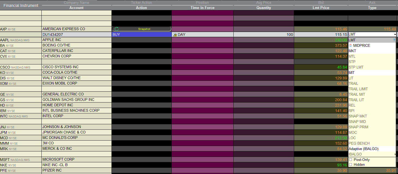Select the SNAP PRIM order type
The width and height of the screenshot is (398, 174).
[x=372, y=127]
